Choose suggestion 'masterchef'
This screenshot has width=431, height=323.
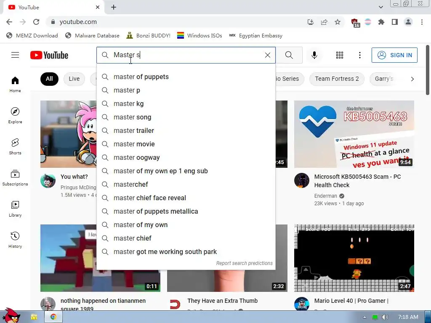(x=186, y=185)
